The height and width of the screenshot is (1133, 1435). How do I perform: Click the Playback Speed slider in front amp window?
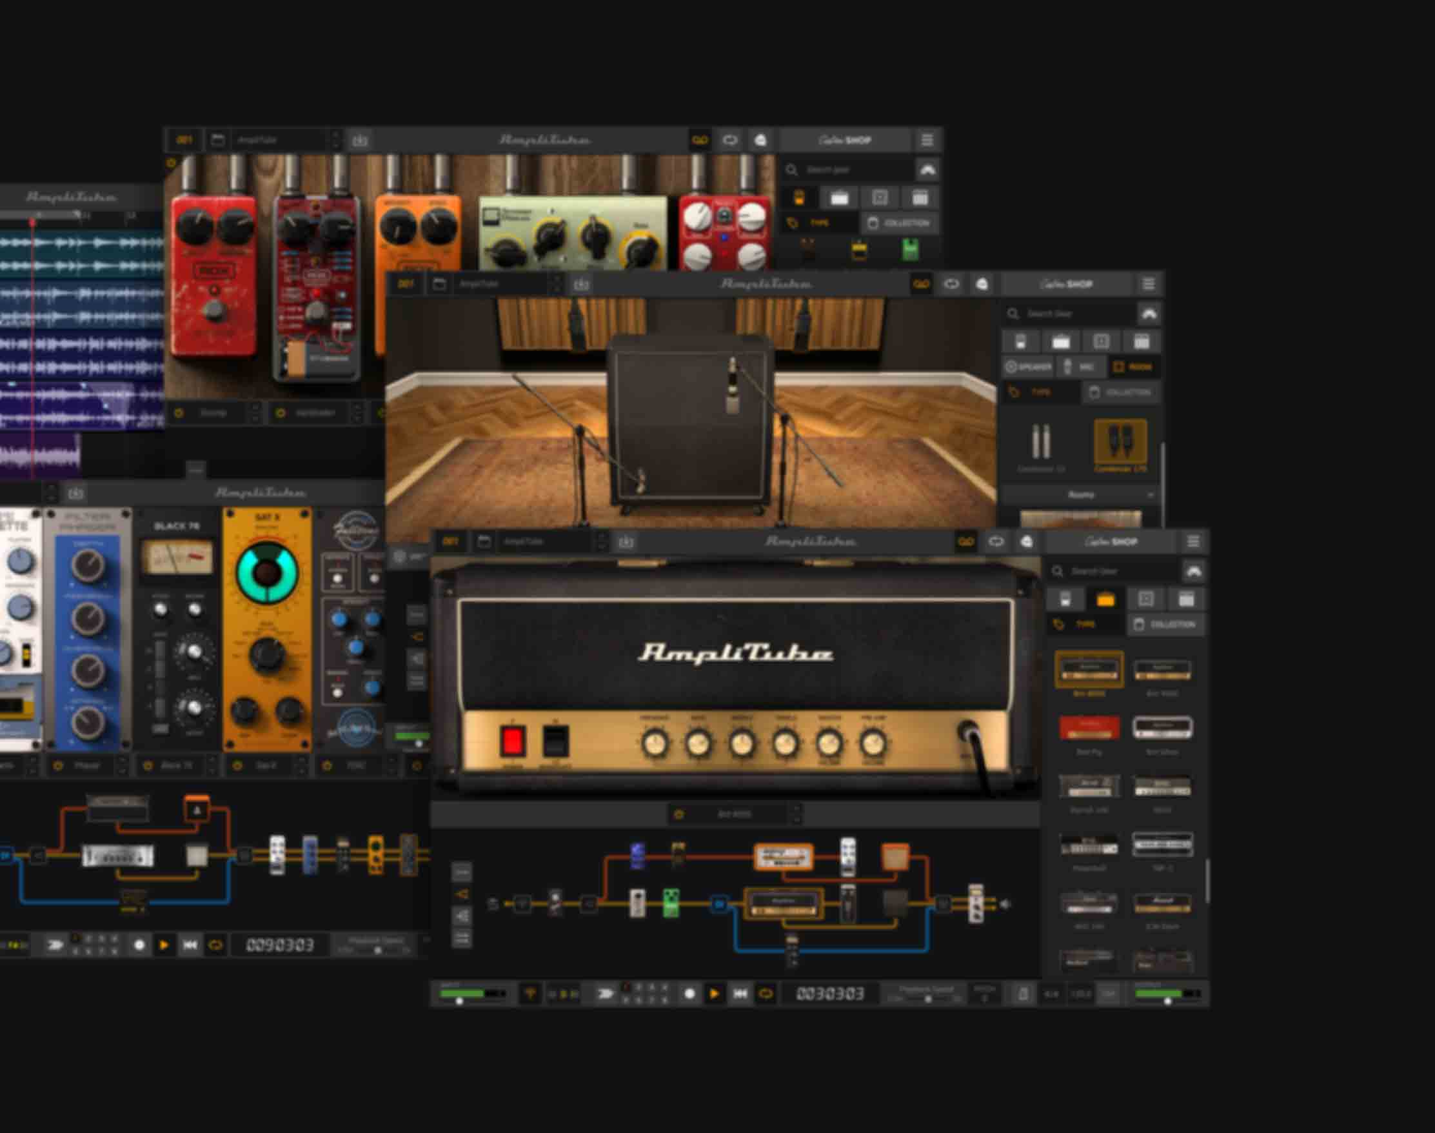927,999
